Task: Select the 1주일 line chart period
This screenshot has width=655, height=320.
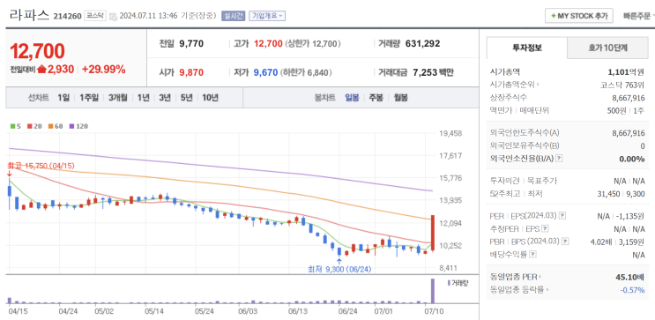Action: click(88, 98)
